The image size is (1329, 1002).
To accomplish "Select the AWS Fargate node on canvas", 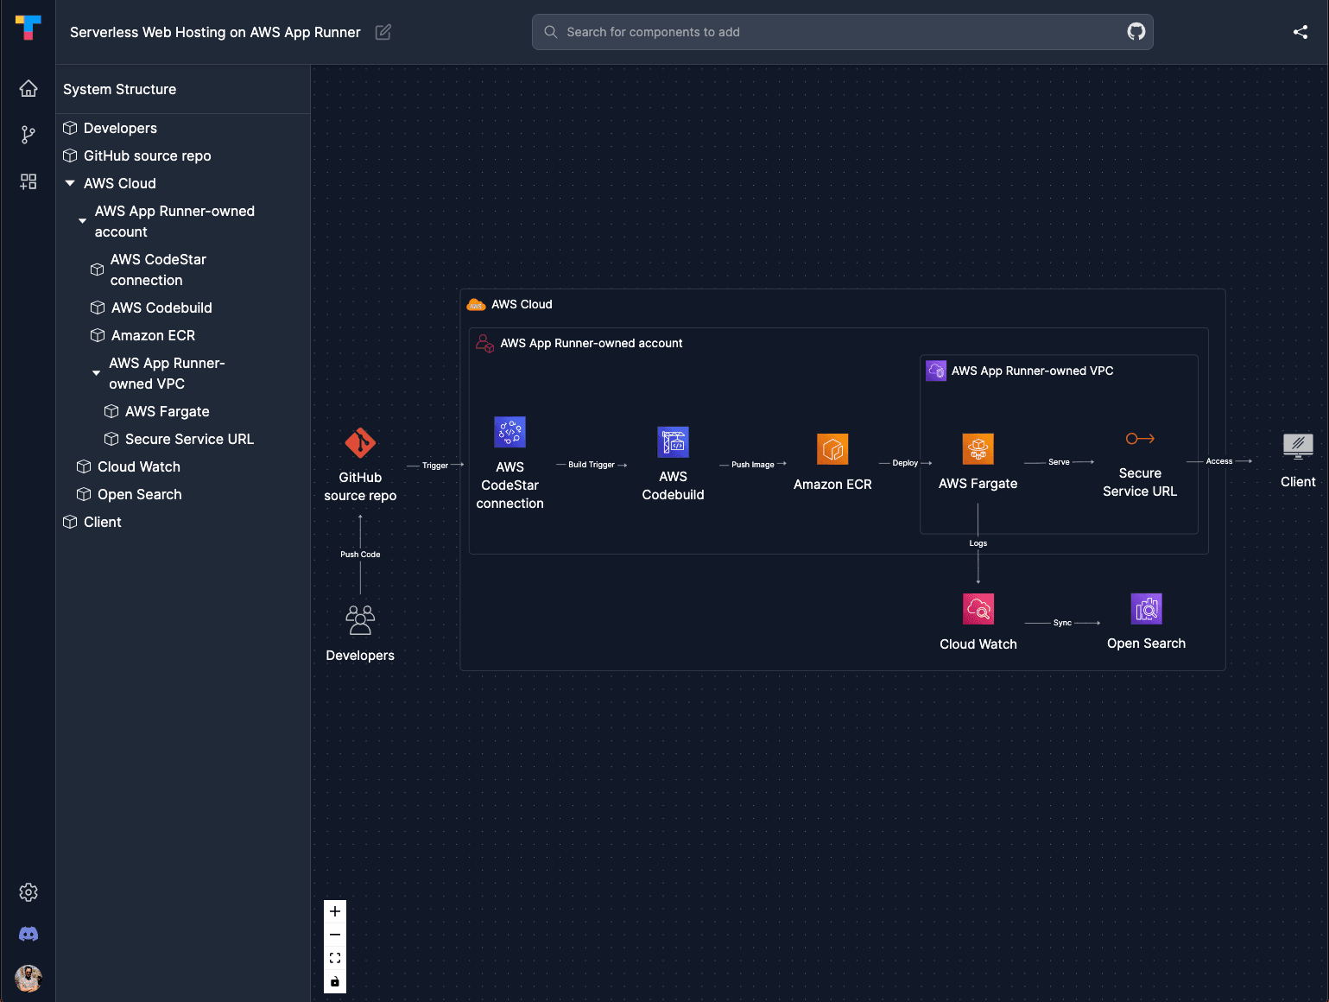I will pyautogui.click(x=978, y=449).
